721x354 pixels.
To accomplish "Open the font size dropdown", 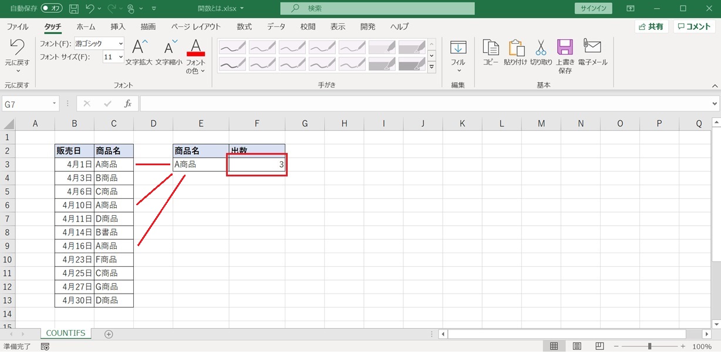I will click(120, 57).
